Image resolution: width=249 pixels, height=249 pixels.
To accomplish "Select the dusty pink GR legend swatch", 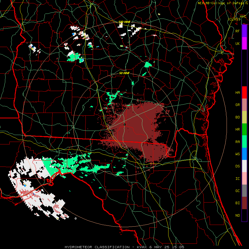I will (x=244, y=105).
